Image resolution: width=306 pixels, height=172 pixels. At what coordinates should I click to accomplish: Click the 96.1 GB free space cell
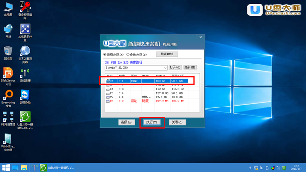coord(177,93)
